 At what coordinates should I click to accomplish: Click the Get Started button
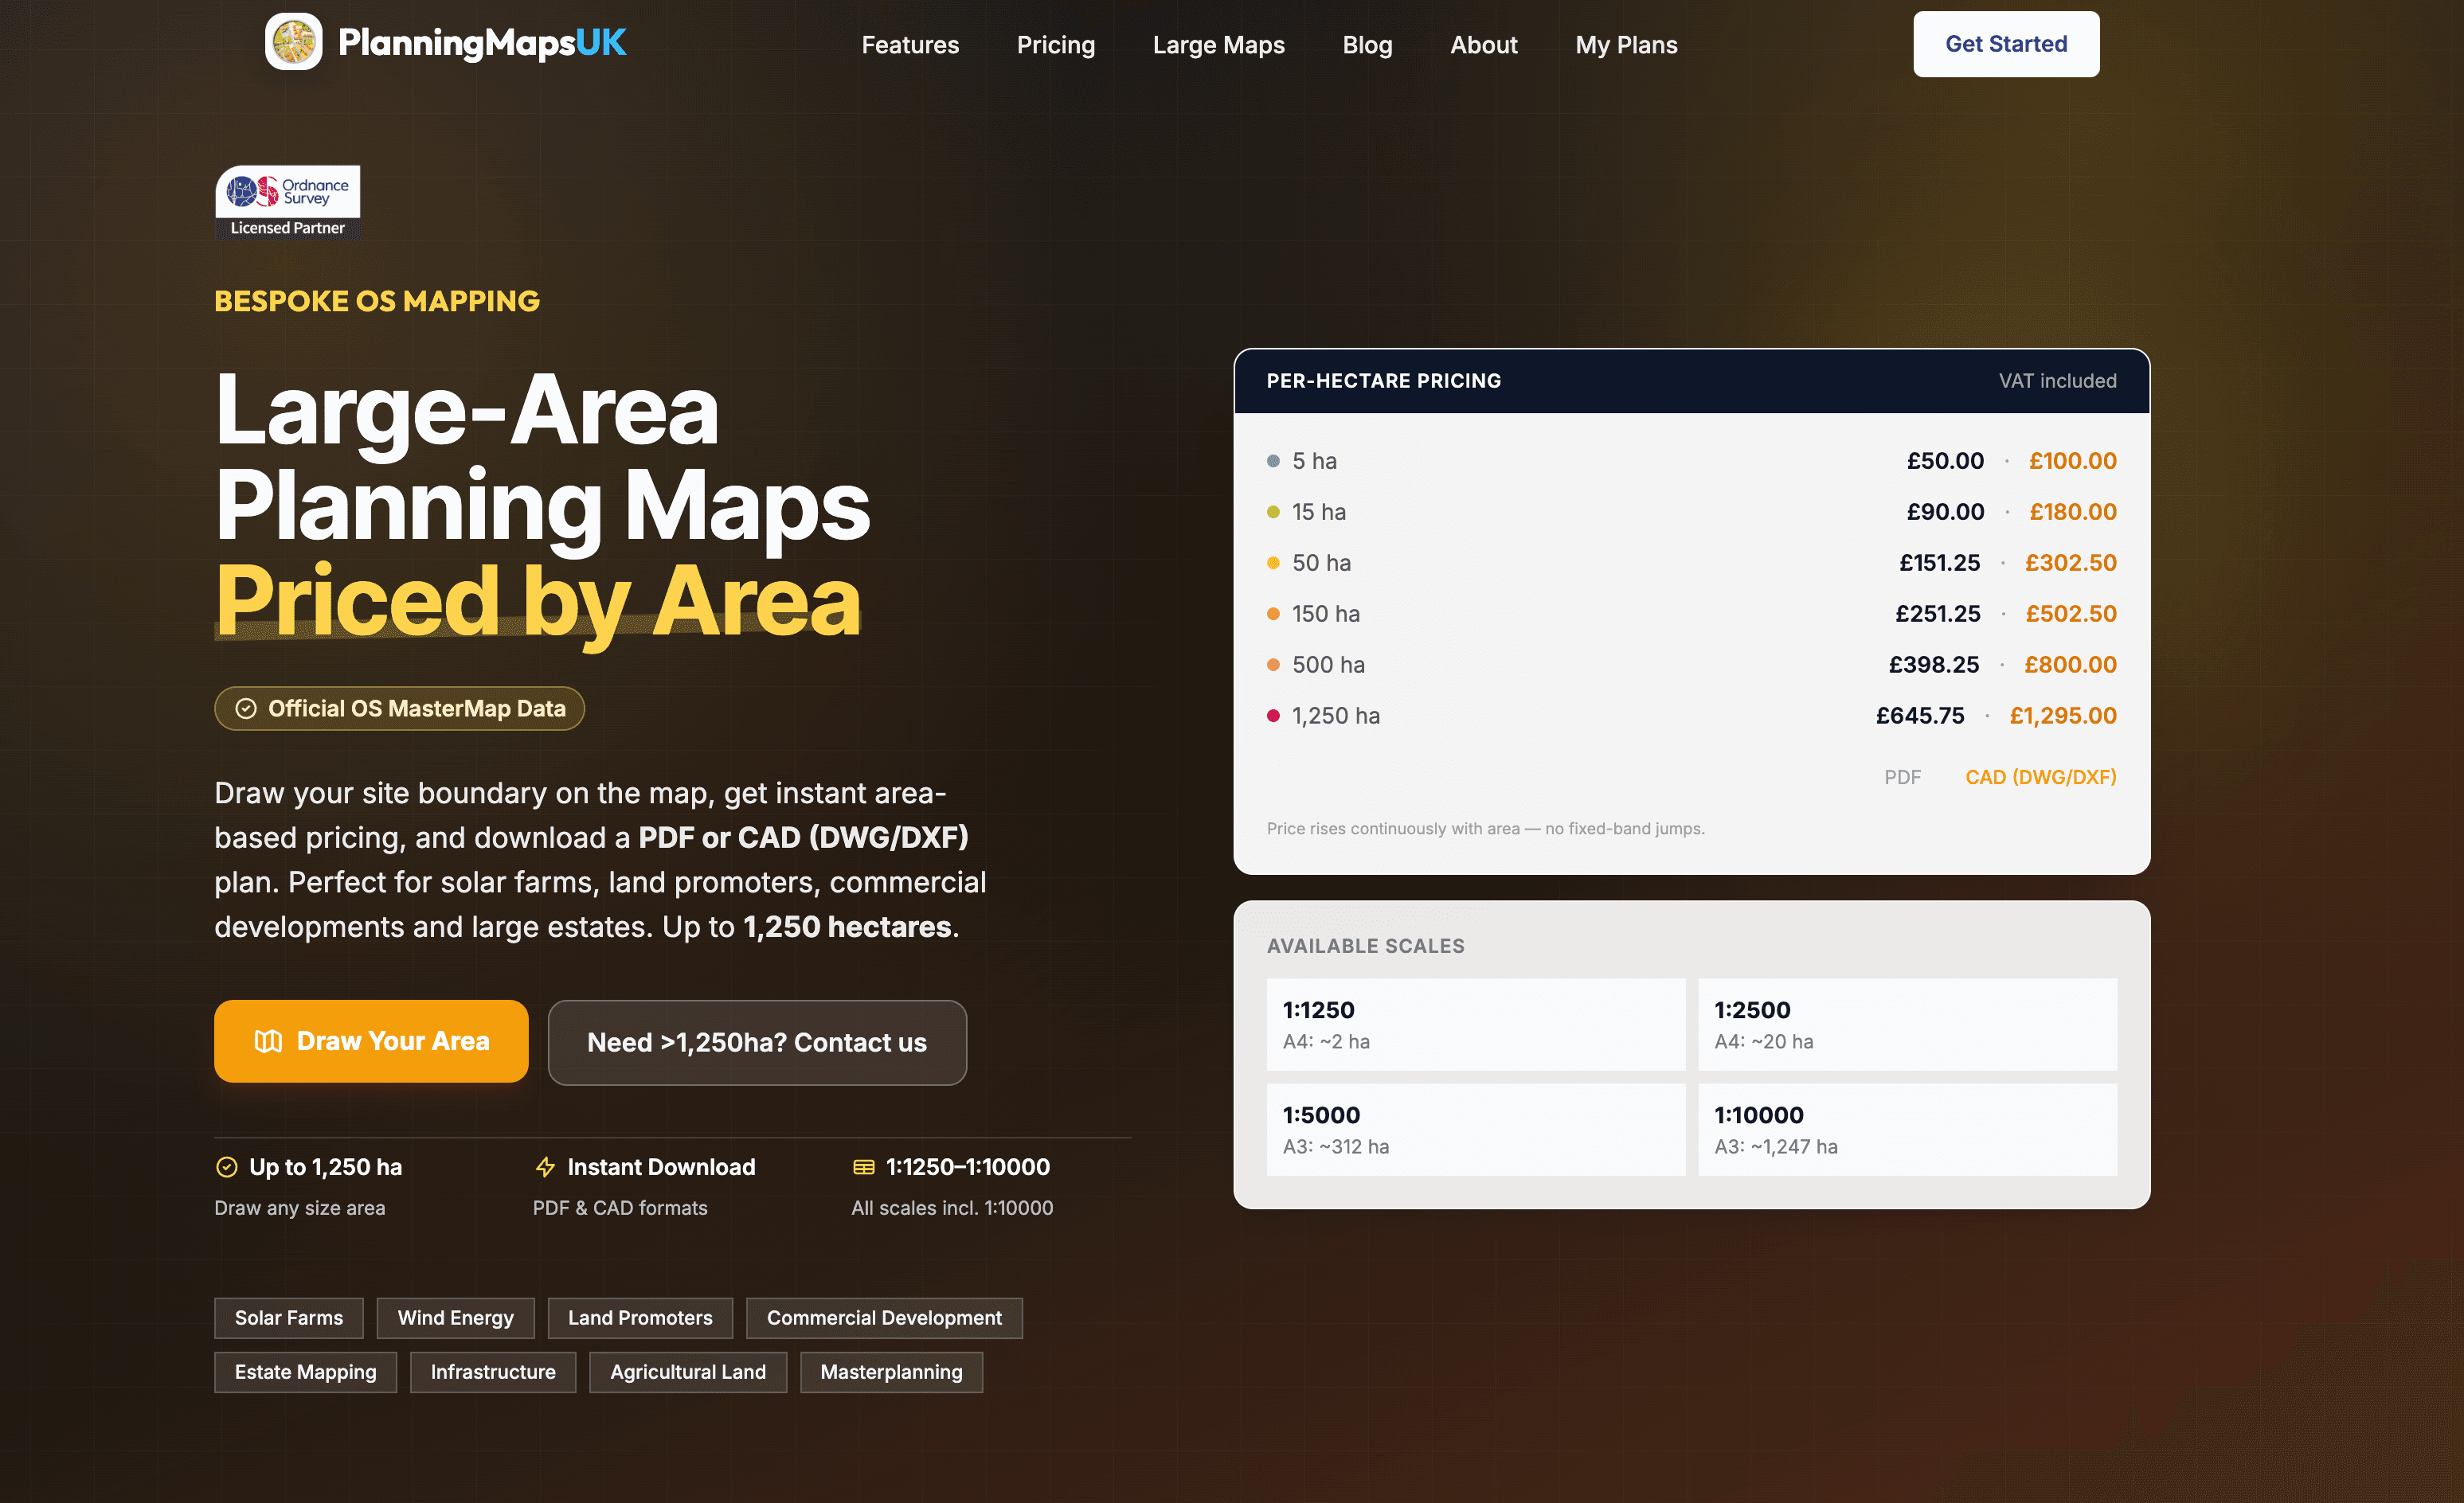[2006, 44]
